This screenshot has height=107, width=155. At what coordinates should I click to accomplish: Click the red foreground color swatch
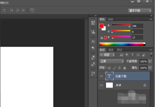coord(101,26)
